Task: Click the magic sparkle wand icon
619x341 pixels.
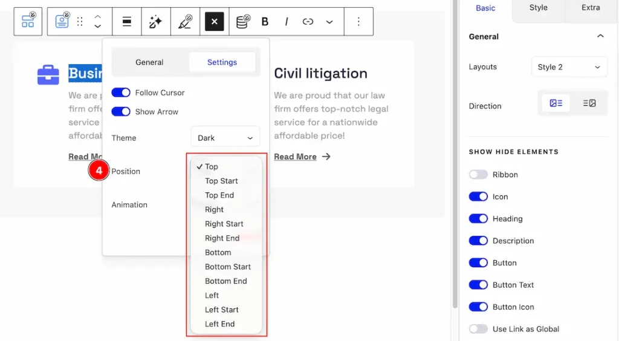Action: coord(156,22)
